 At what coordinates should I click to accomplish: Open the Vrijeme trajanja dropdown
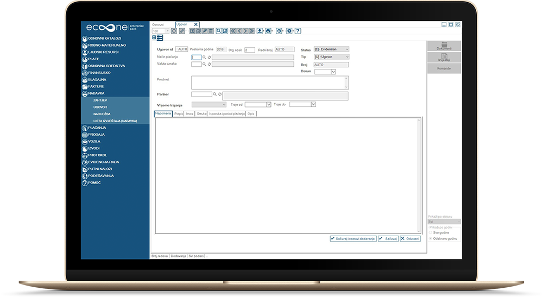coord(209,105)
